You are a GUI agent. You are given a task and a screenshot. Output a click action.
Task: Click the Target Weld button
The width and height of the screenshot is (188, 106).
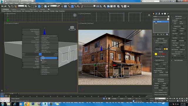[164, 88]
